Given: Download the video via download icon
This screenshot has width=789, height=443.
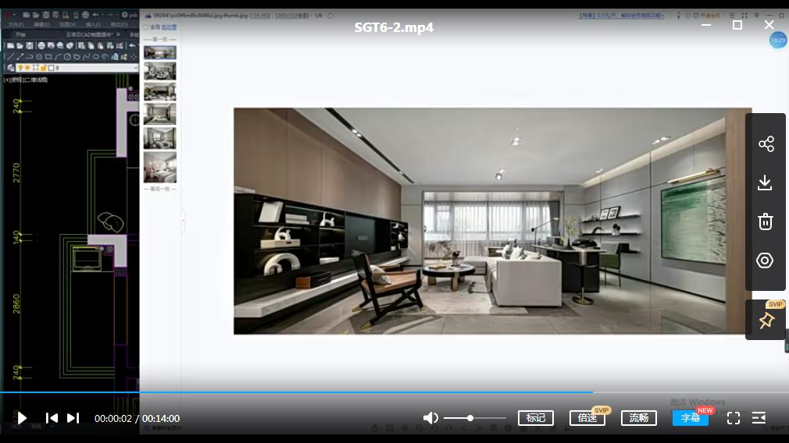Looking at the screenshot, I should tap(765, 183).
